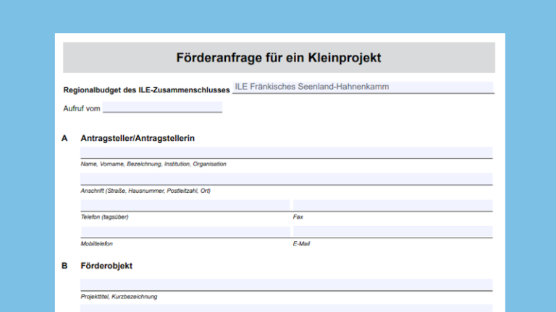Click the label 'Regionalbudget des ILE-Zusammenschlusses'
The width and height of the screenshot is (556, 312).
(146, 90)
